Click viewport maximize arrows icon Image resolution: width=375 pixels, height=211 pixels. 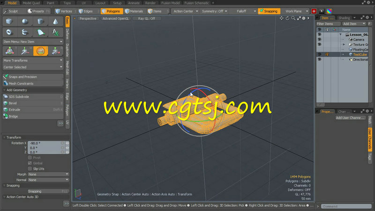(299, 18)
